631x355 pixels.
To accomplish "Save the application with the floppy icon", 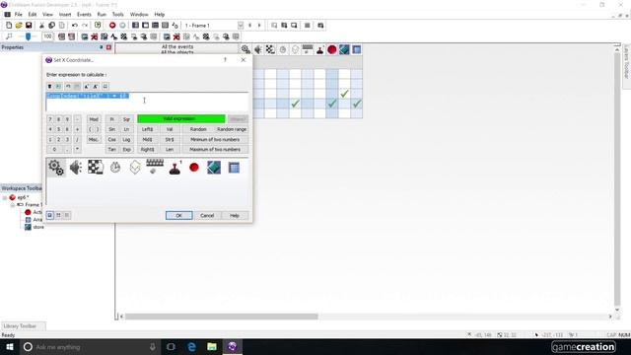I will tap(29, 26).
